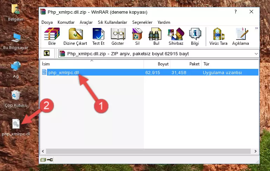The width and height of the screenshot is (270, 171).
Task: Go up one folder level
Action: (x=47, y=54)
